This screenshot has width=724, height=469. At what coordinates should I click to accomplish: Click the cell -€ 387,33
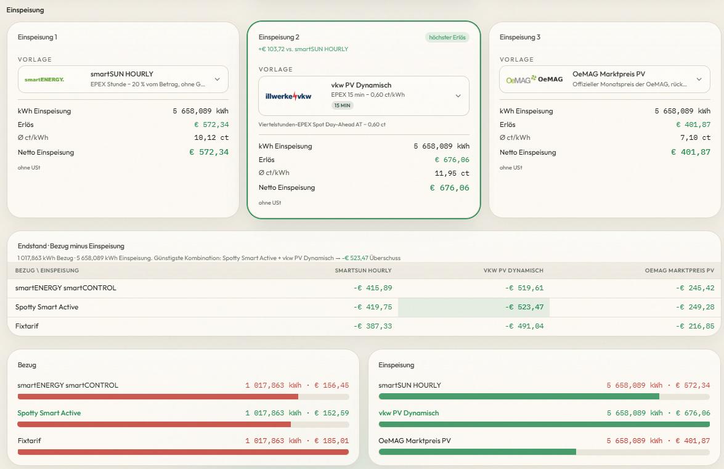[373, 326]
